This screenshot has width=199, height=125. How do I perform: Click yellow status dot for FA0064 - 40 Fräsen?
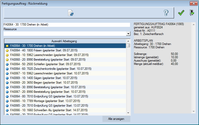(x=7, y=50)
